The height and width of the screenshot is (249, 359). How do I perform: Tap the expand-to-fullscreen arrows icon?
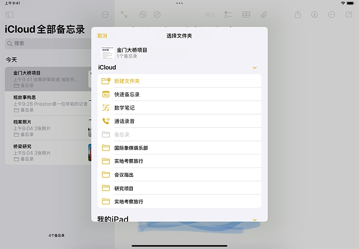pos(124,14)
